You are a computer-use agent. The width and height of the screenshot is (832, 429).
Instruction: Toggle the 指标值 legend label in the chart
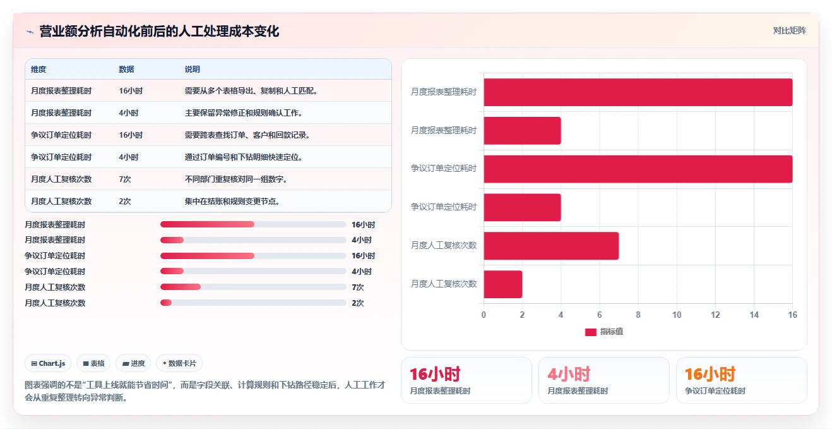[611, 332]
